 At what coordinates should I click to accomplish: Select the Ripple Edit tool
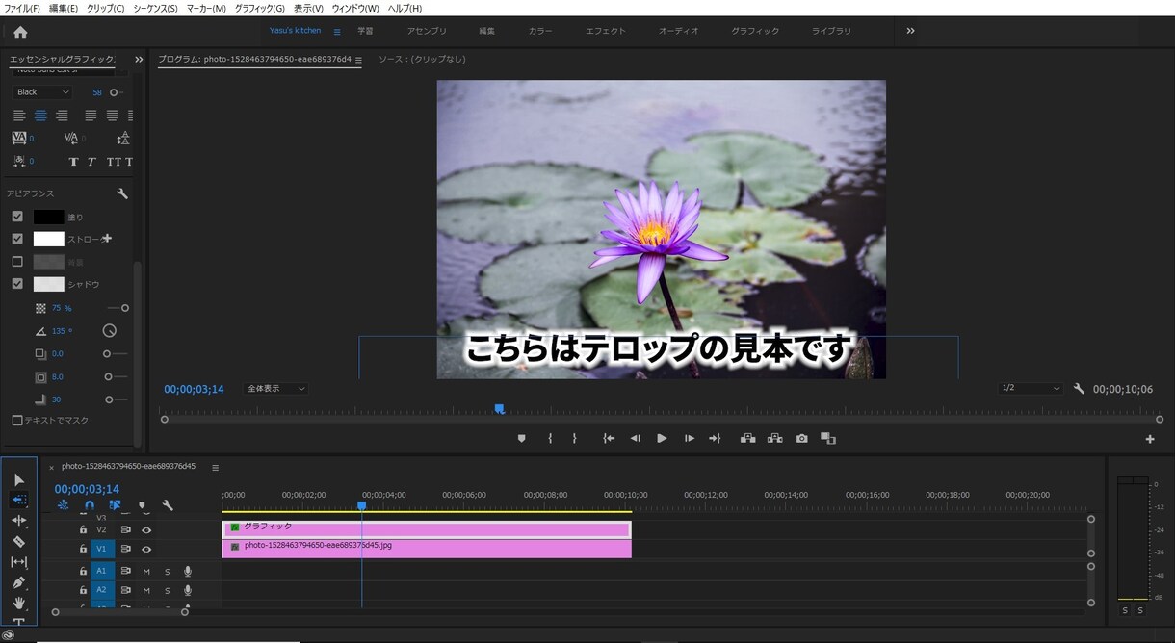(x=19, y=521)
